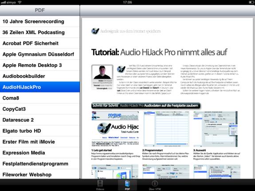Select Elgato turbo HD entry

(x=40, y=131)
